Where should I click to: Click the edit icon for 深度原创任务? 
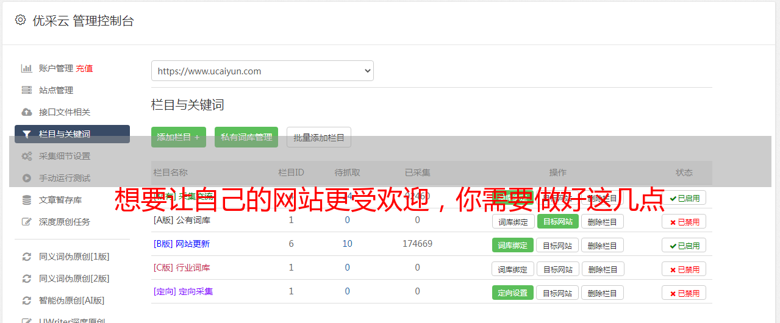[x=27, y=222]
